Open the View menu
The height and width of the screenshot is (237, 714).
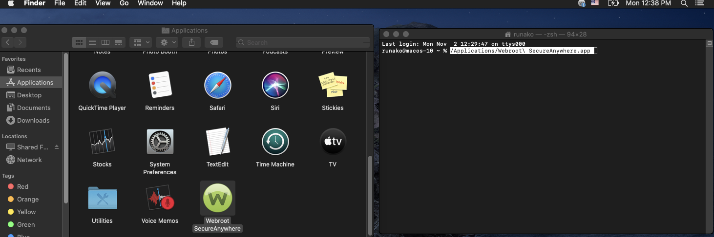click(x=103, y=3)
